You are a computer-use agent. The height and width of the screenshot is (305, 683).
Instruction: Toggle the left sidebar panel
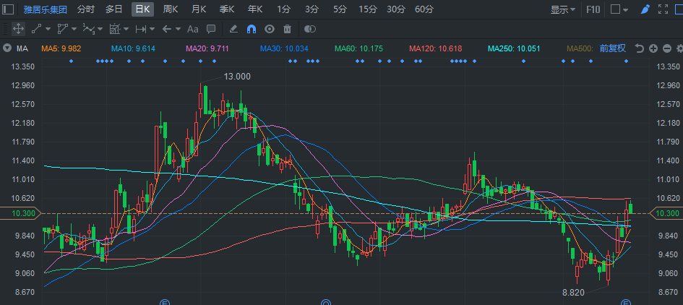tap(8, 9)
